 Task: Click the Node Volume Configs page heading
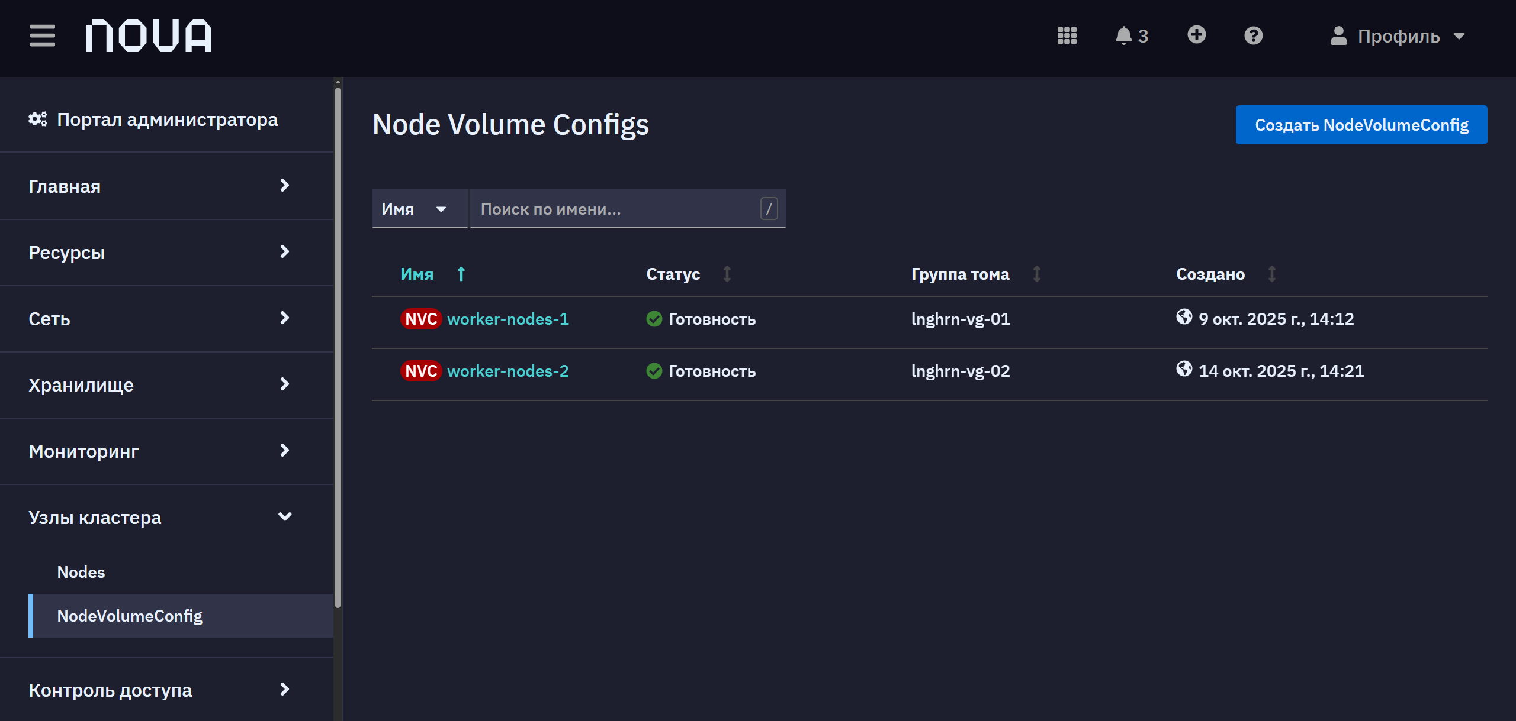(510, 125)
